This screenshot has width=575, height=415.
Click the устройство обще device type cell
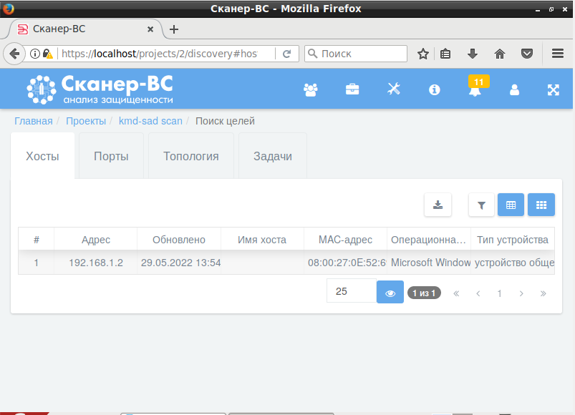[x=513, y=263]
